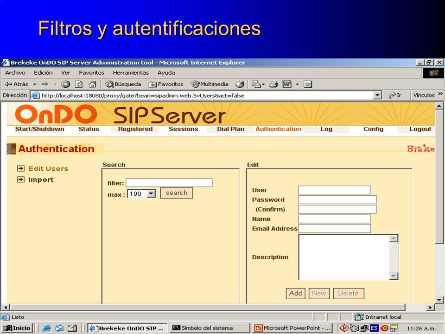
Task: Expand the forward history dropdown arrow
Action: pyautogui.click(x=55, y=84)
